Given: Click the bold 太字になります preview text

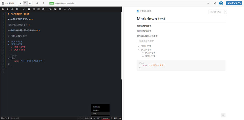Looking at the screenshot, I should click(x=144, y=26).
